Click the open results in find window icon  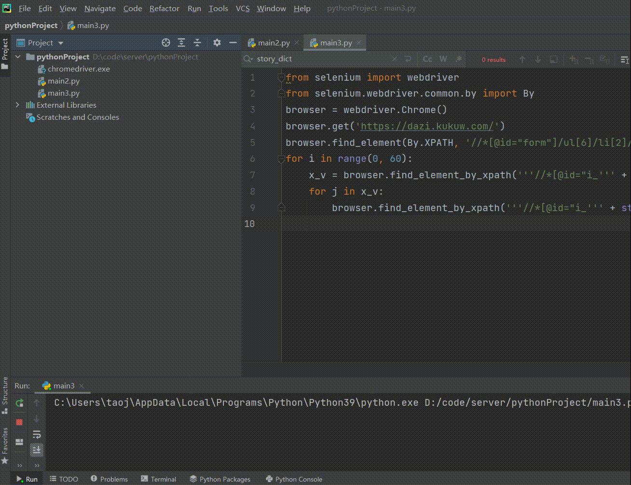(x=554, y=59)
